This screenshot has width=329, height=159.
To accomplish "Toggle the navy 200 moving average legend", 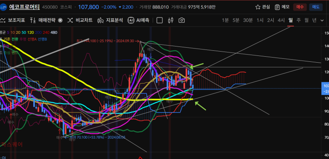I will click(x=38, y=32).
